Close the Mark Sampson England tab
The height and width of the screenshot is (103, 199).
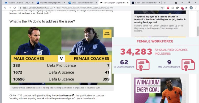tap(128, 3)
